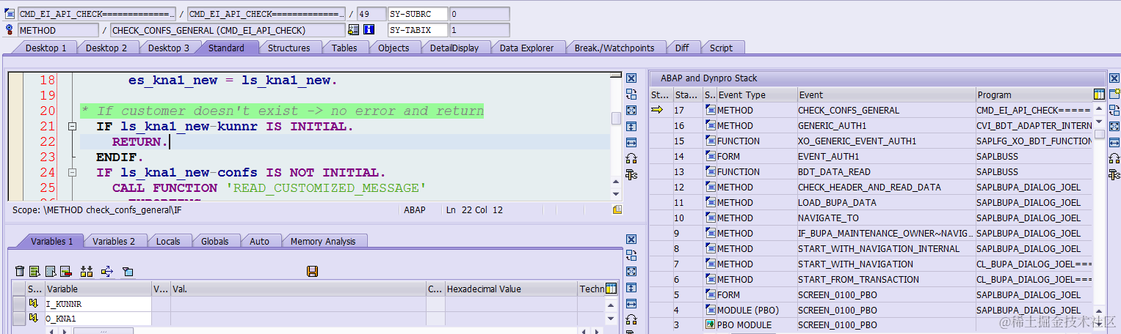Viewport: 1121px width, 334px height.
Task: Click the save disk icon in Variables toolbar
Action: (x=312, y=272)
